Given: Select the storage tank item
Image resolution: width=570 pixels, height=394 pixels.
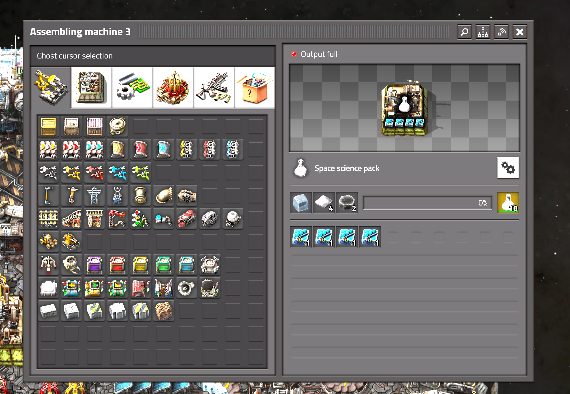Looking at the screenshot, I should 118,126.
